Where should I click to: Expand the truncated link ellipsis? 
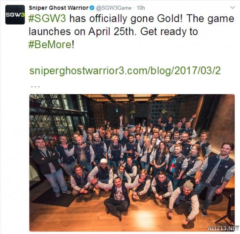pos(35,87)
